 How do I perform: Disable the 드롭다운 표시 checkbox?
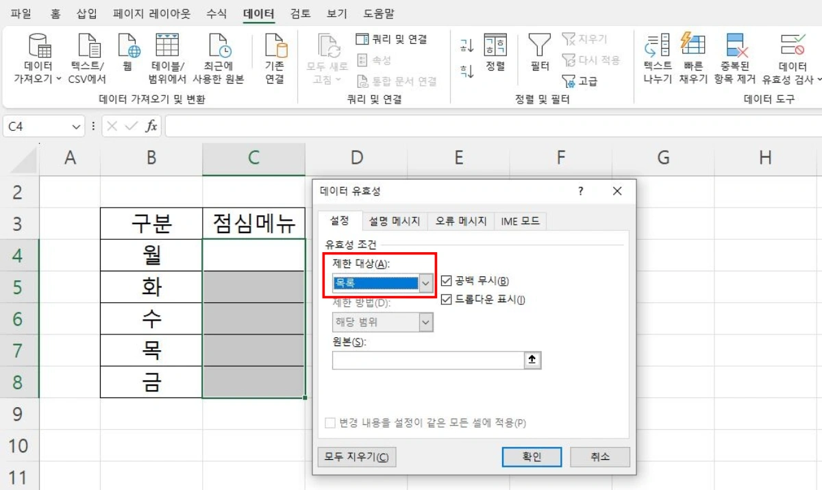coord(446,299)
